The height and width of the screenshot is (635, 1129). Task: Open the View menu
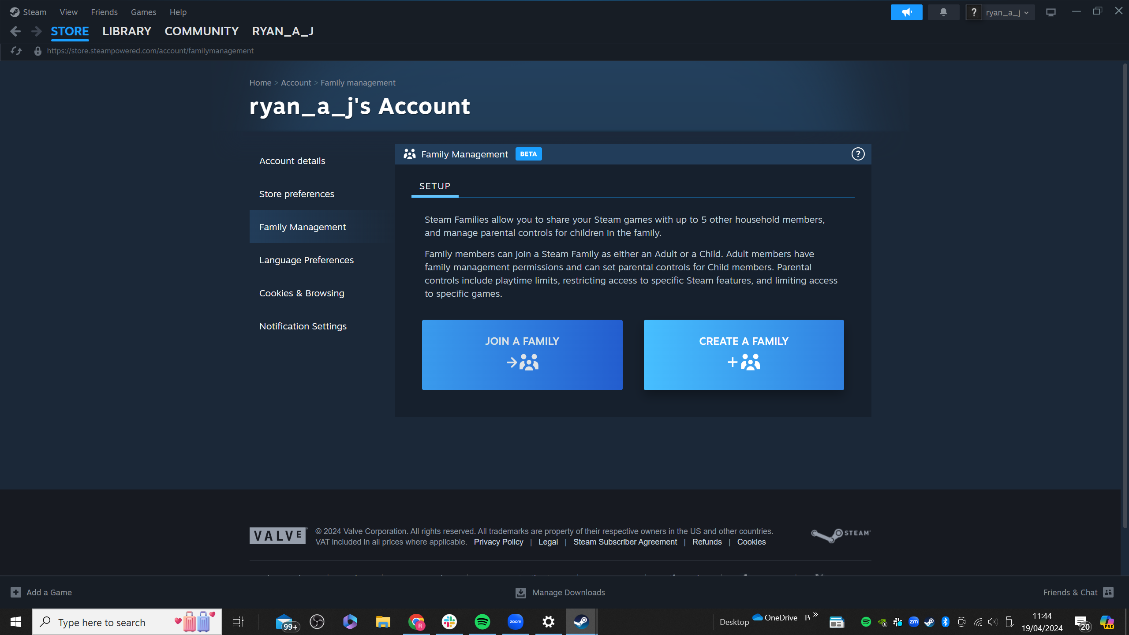pyautogui.click(x=68, y=12)
